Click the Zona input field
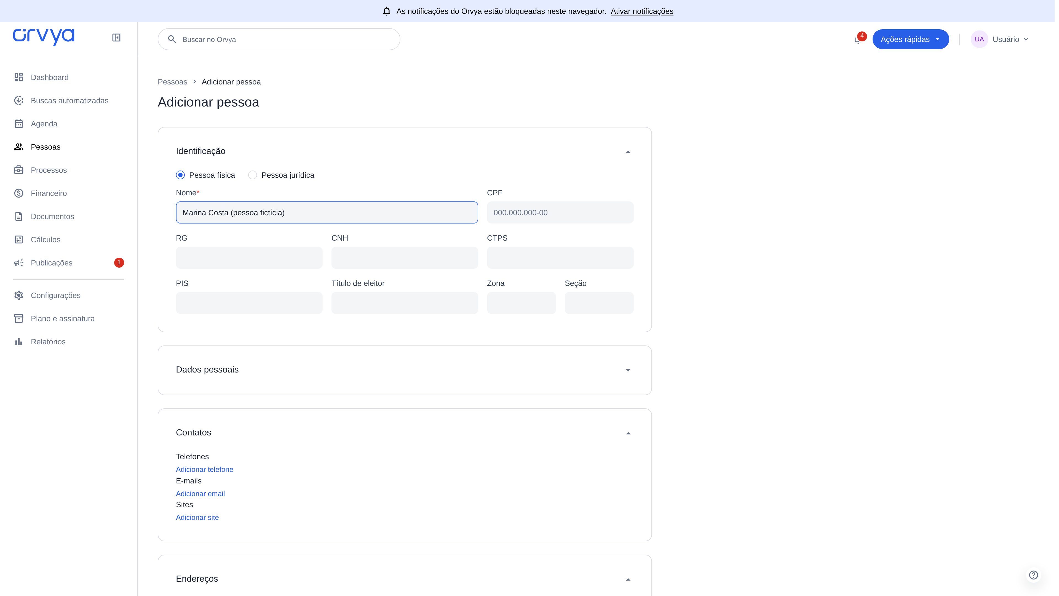This screenshot has height=596, width=1059. pyautogui.click(x=521, y=303)
